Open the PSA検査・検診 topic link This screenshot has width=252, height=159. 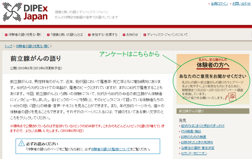click(191, 131)
